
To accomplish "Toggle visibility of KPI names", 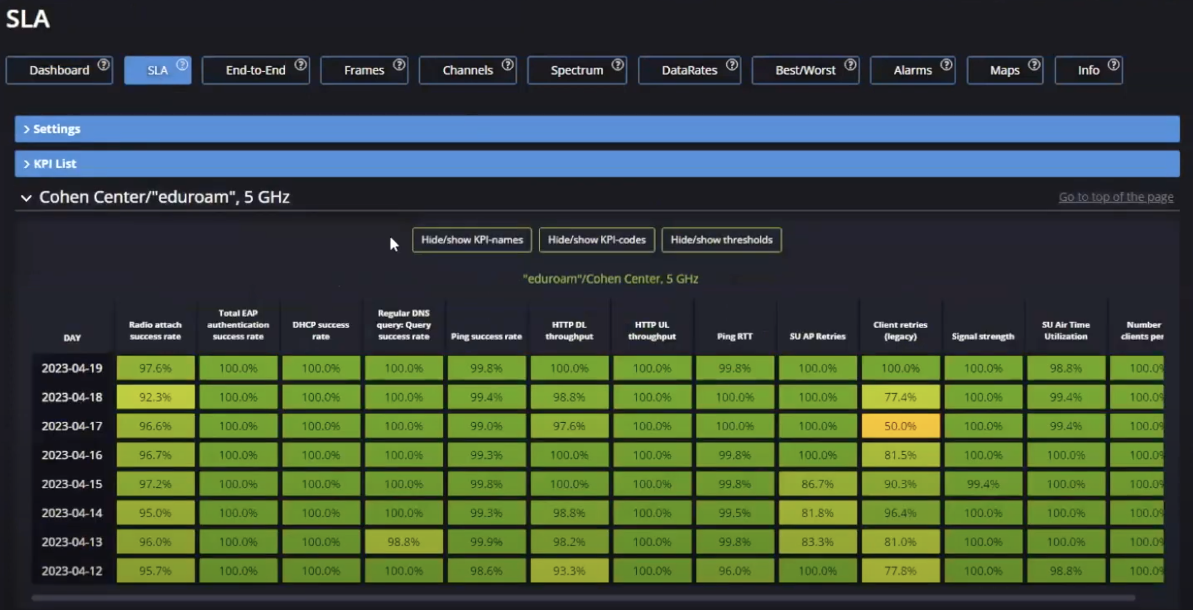I will point(471,240).
